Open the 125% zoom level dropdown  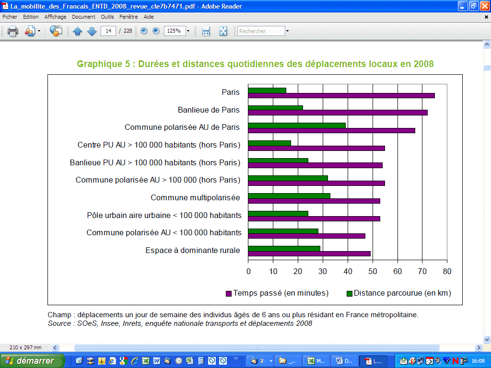tap(188, 31)
